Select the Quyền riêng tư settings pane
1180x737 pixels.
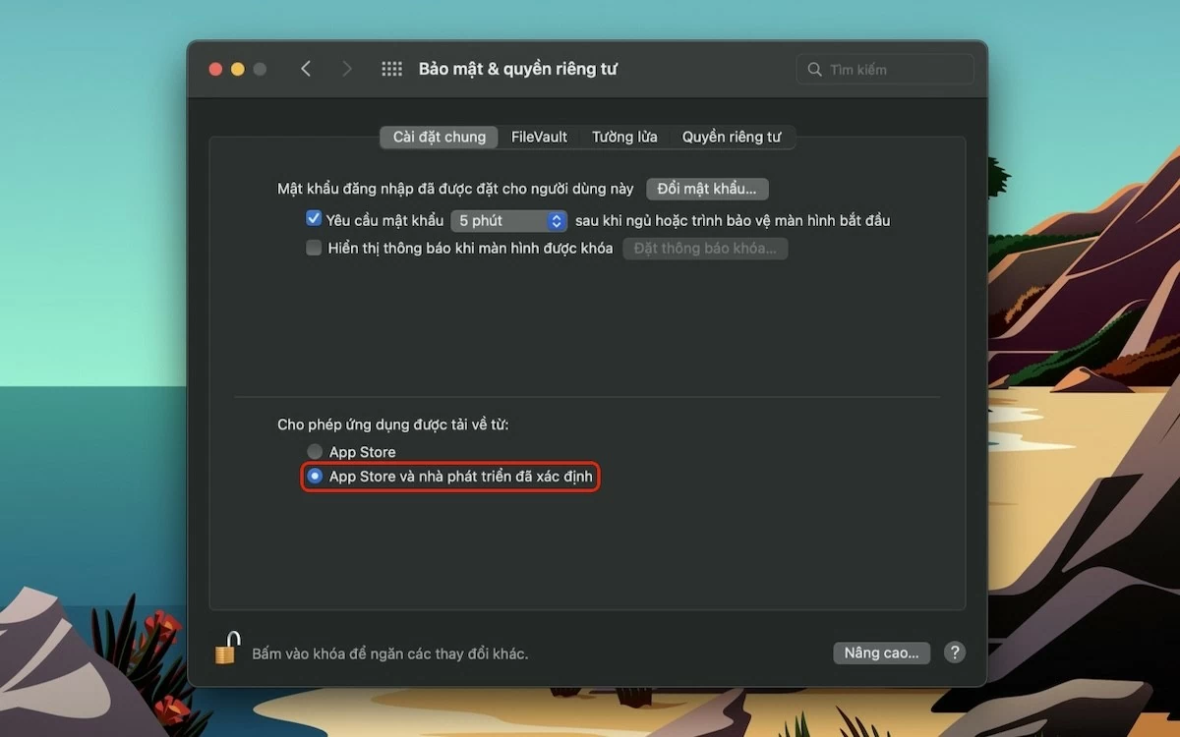[x=733, y=137]
